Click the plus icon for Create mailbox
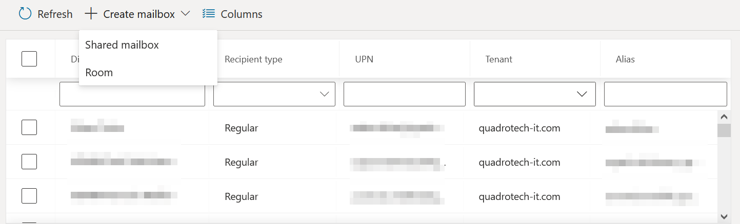 (x=91, y=14)
